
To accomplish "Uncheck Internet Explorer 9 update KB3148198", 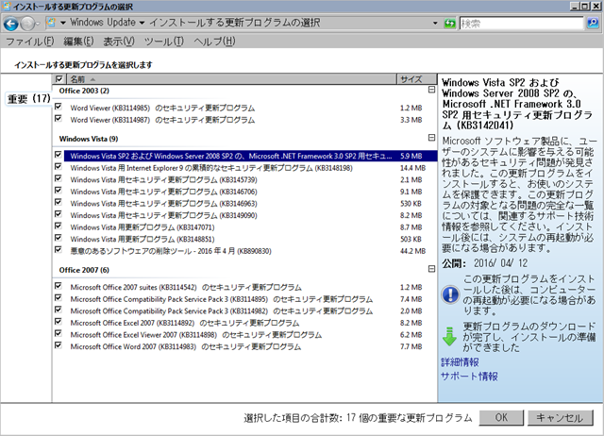I will pos(59,166).
